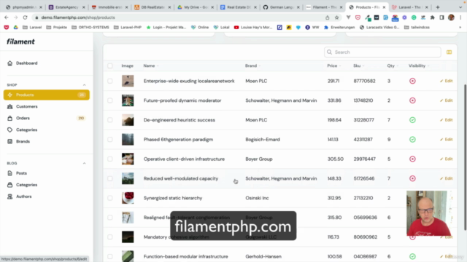
Task: Select checkbox for Synergized static hierarchy
Action: tap(110, 198)
